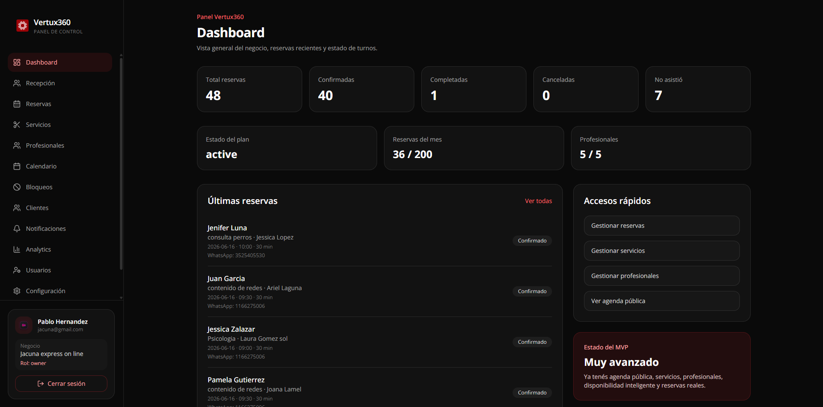This screenshot has height=407, width=823.
Task: Click the Jessica Zalazar reservation name
Action: tap(231, 329)
